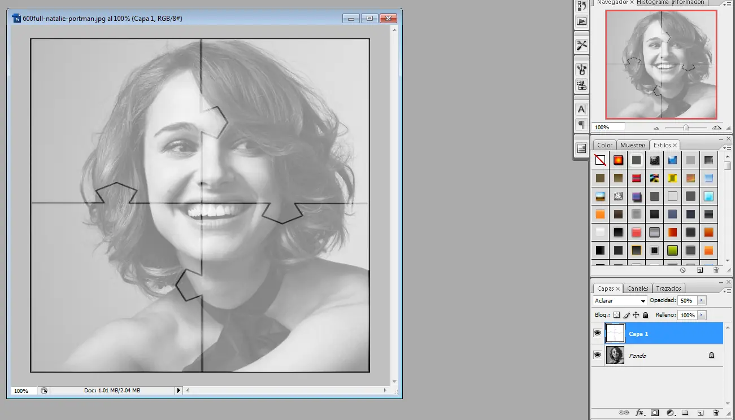Open the Character panel icon
Image resolution: width=735 pixels, height=420 pixels.
(x=581, y=109)
